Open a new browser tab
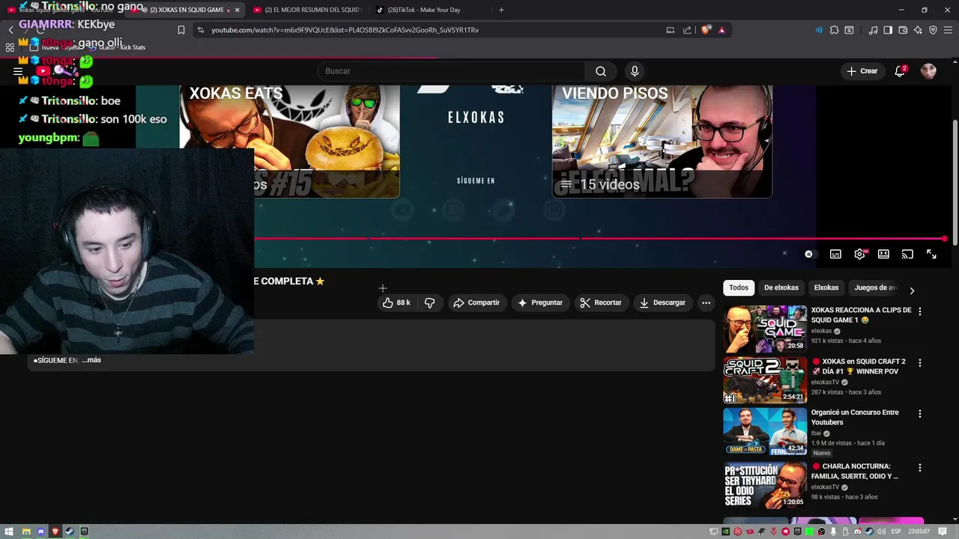The width and height of the screenshot is (959, 539). (501, 10)
